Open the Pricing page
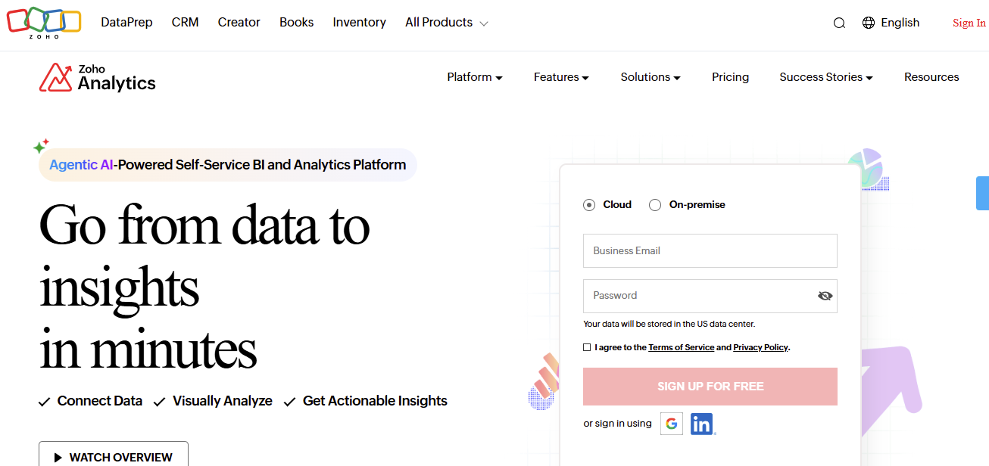The image size is (989, 466). point(729,76)
